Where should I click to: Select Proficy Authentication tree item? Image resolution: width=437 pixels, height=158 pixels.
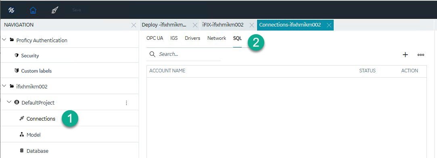pyautogui.click(x=42, y=40)
